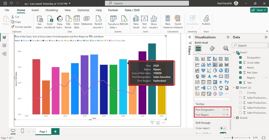Click the Refresh button
269x140 pixels.
pos(124,20)
